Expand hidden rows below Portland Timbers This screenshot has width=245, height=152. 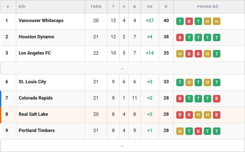pos(122,146)
